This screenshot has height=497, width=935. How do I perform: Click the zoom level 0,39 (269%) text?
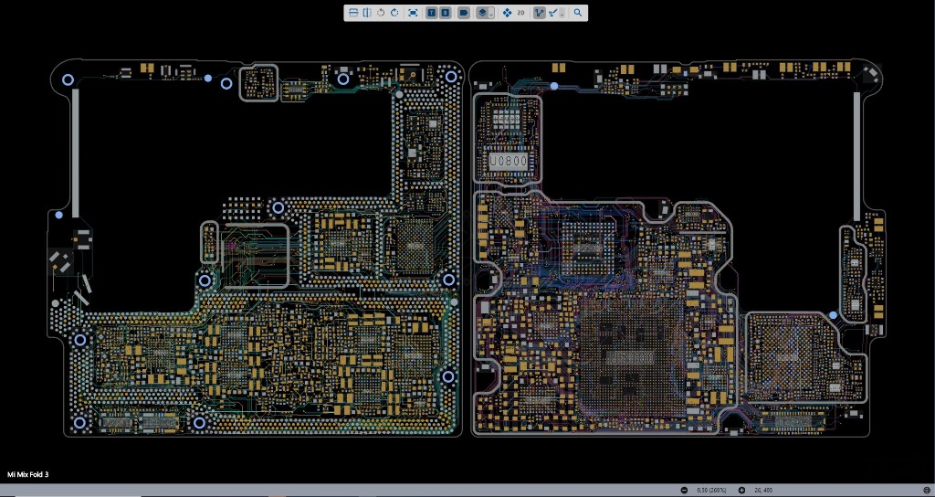[711, 491]
